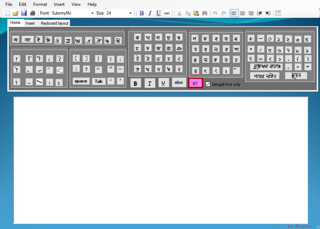Click the space button
Image resolution: width=320 pixels, height=229 pixels.
click(x=81, y=81)
